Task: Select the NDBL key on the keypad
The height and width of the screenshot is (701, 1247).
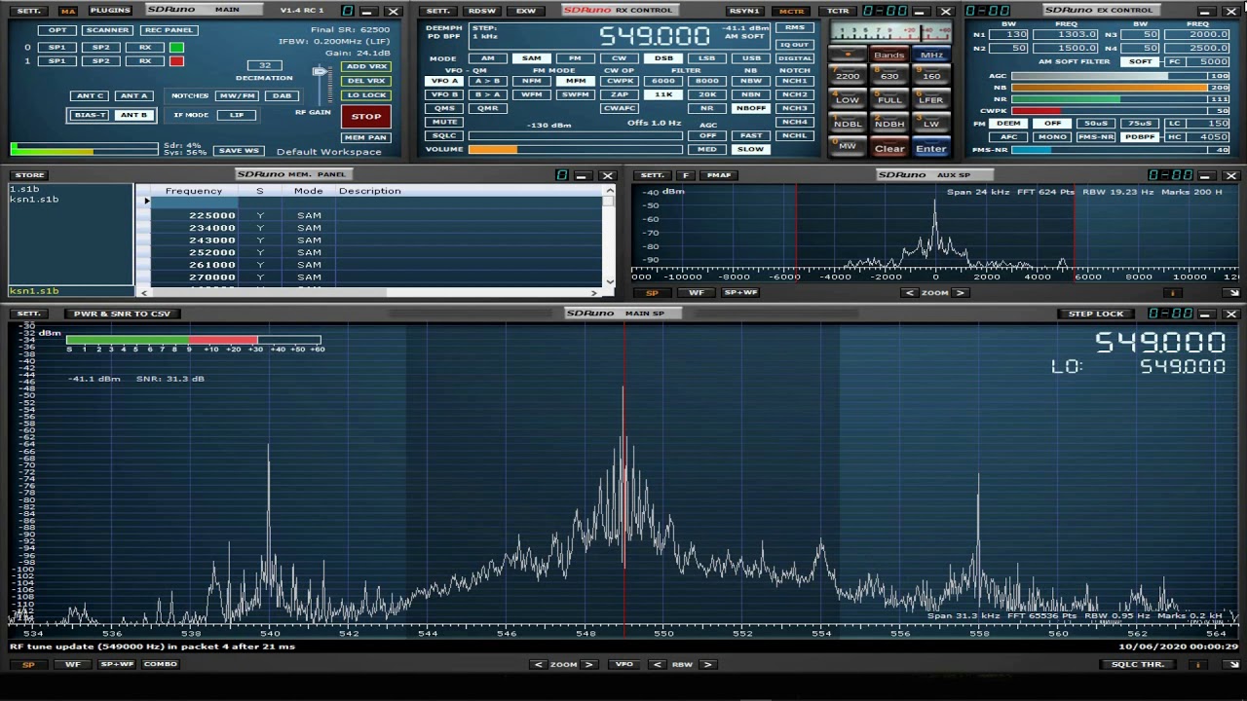Action: click(x=848, y=124)
